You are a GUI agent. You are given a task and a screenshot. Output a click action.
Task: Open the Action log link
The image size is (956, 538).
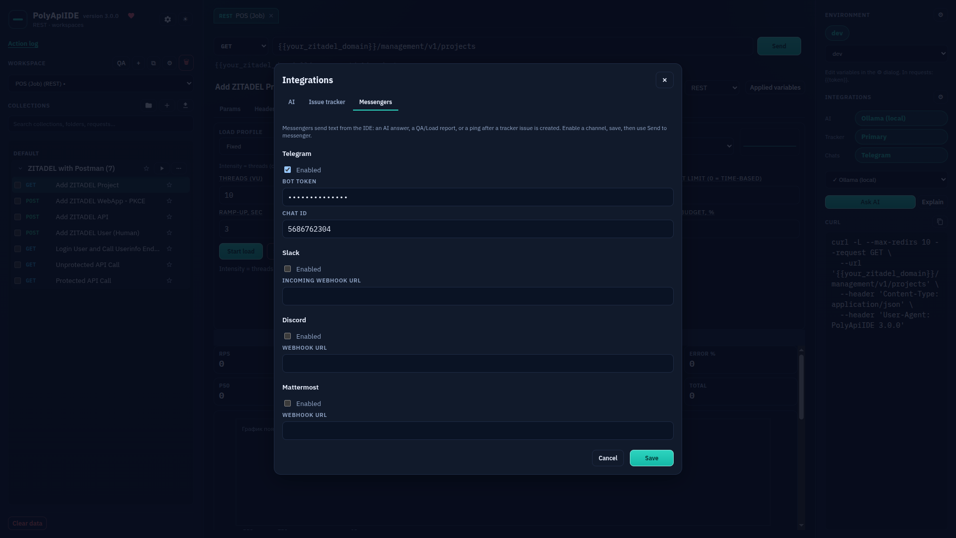point(23,44)
